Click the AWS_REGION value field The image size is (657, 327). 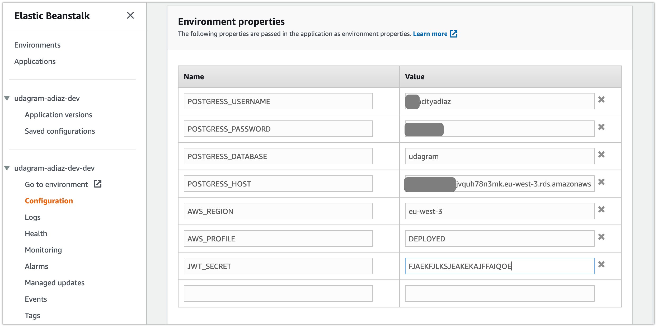499,211
